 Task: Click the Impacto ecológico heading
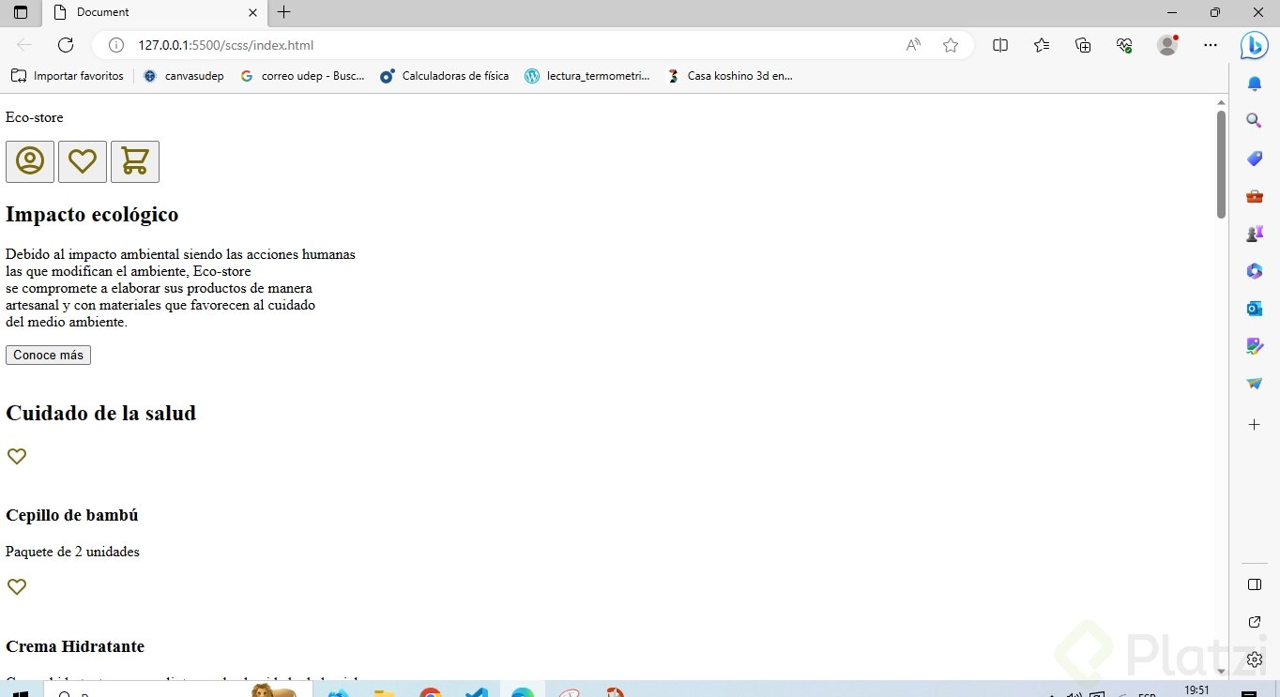92,214
